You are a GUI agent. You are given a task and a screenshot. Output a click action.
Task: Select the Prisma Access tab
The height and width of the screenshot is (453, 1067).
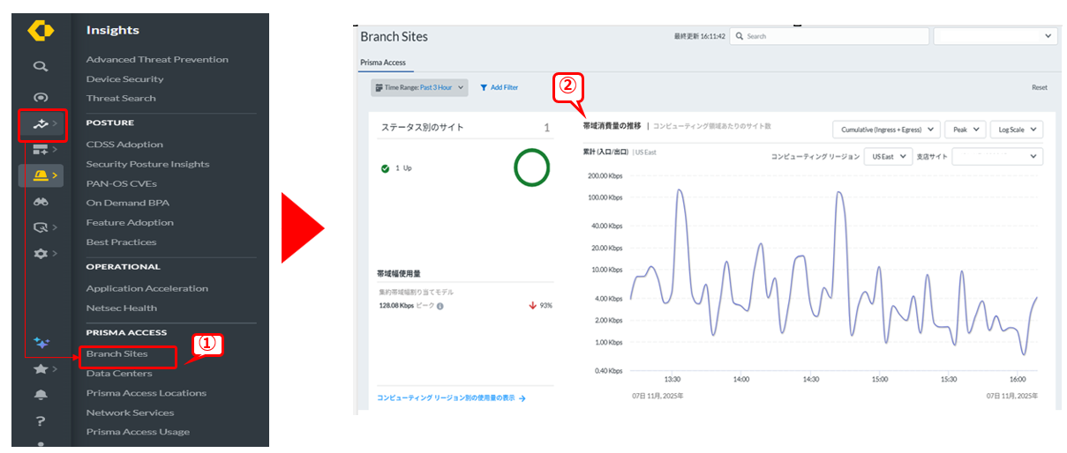point(383,63)
